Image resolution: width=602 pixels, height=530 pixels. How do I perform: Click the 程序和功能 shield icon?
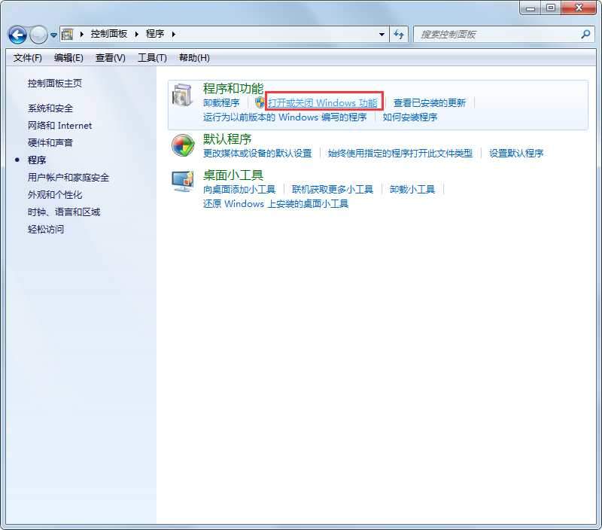183,96
